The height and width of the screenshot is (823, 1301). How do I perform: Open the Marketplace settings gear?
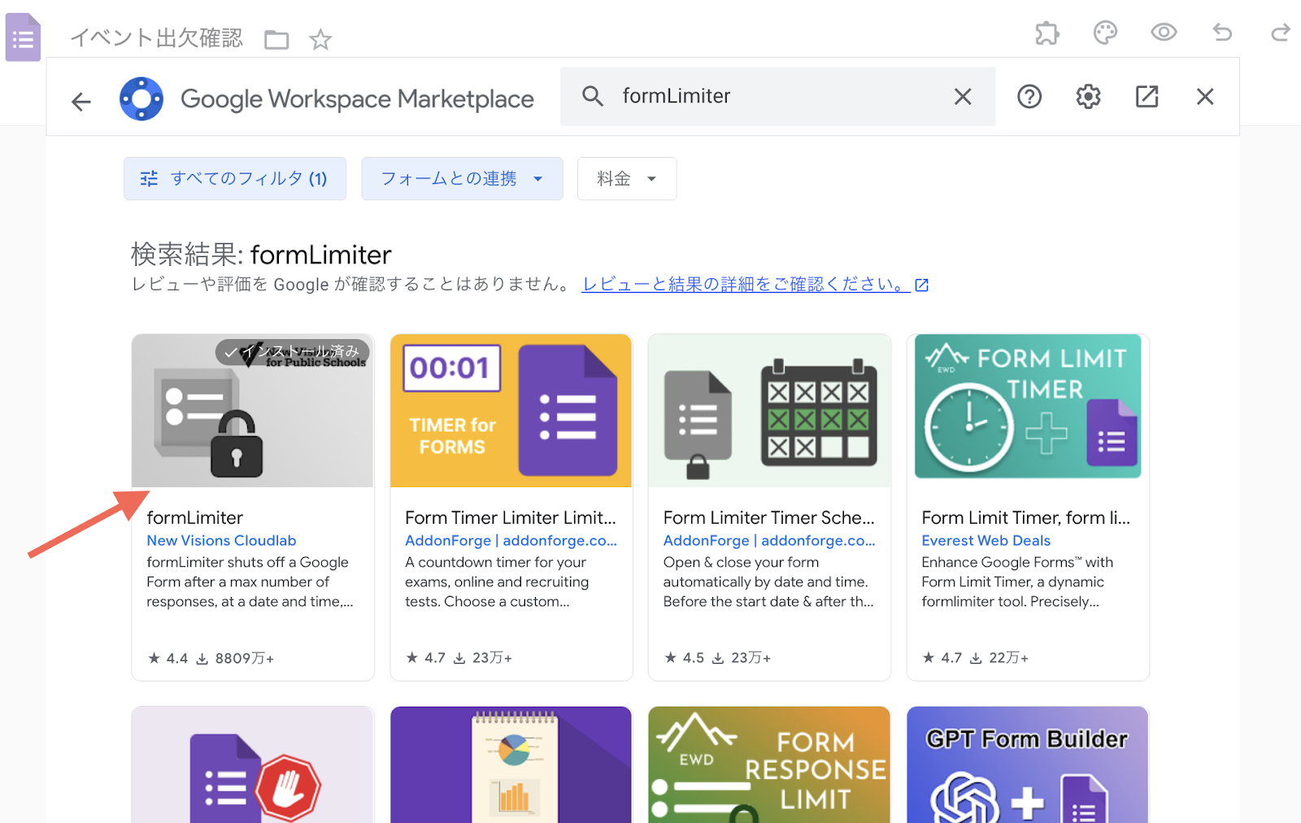(1088, 97)
